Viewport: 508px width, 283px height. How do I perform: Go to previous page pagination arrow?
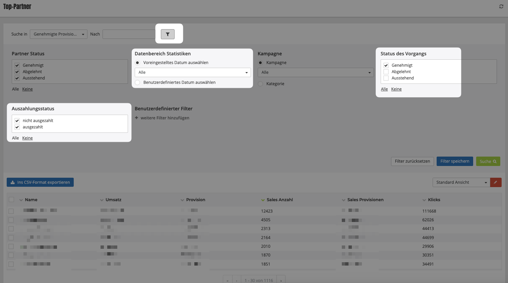237,280
